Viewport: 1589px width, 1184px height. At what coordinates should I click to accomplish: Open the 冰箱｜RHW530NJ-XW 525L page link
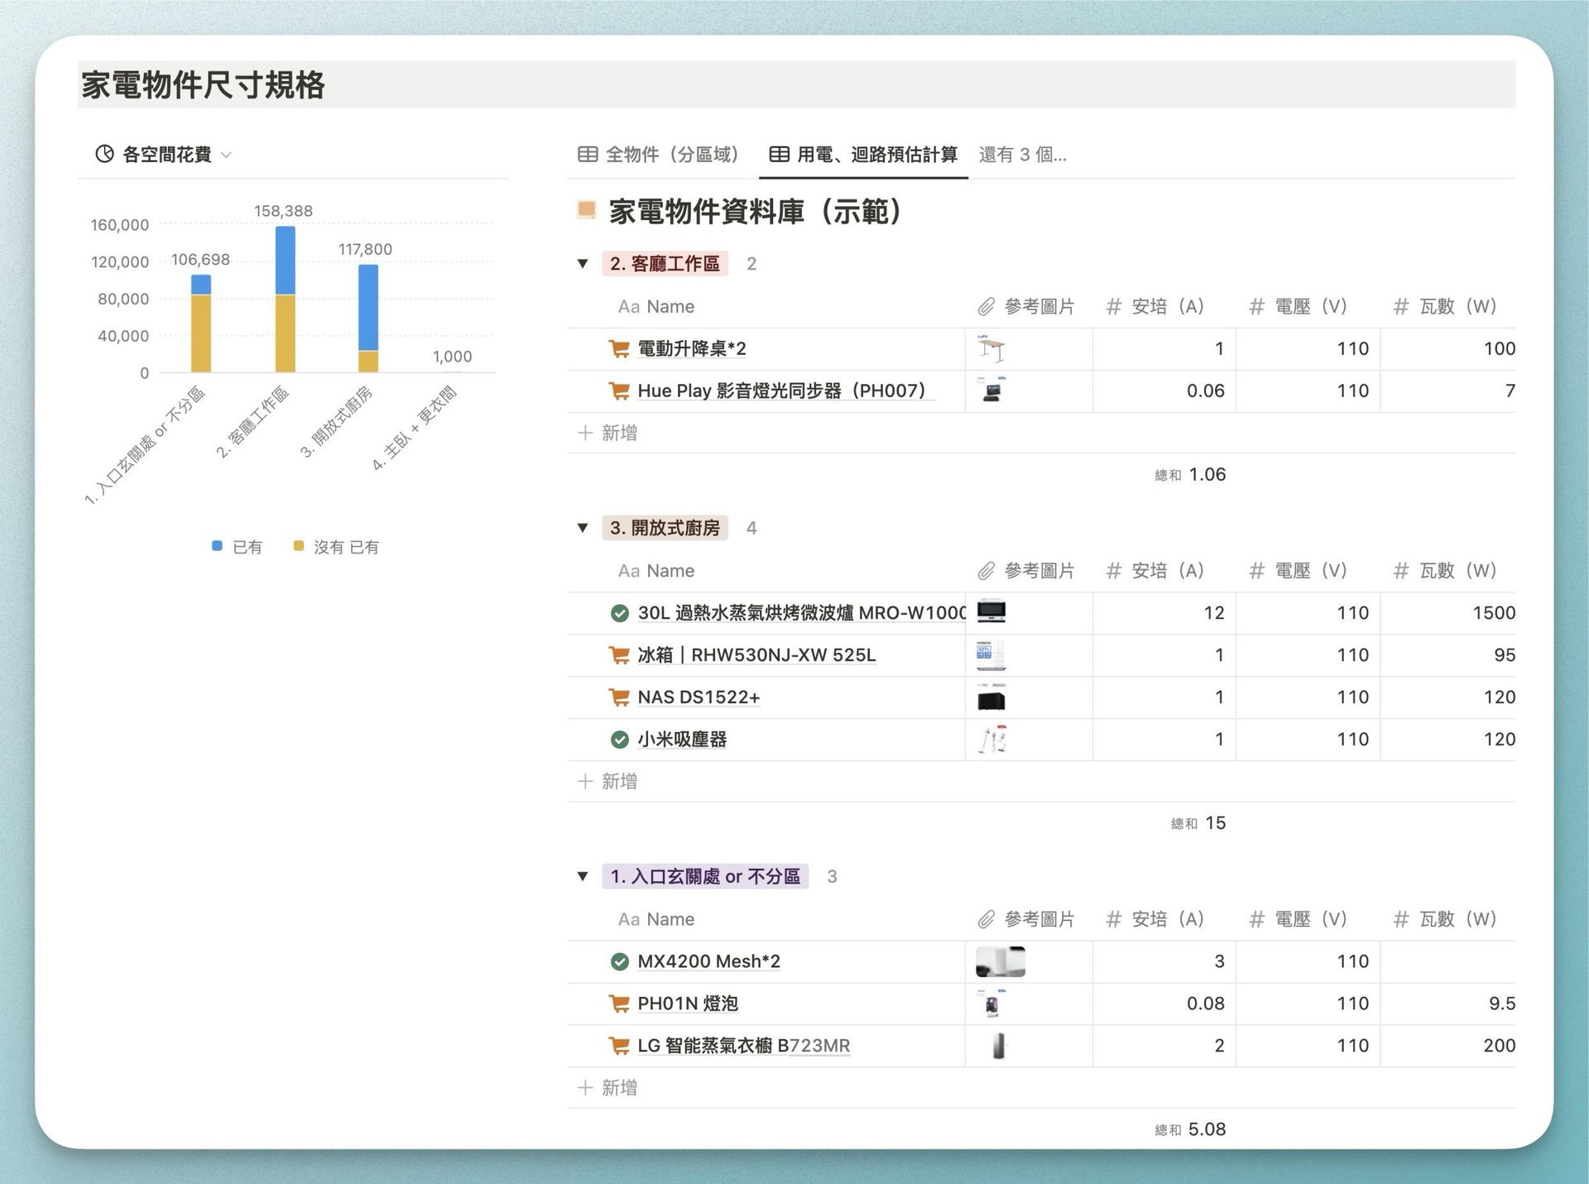[756, 655]
